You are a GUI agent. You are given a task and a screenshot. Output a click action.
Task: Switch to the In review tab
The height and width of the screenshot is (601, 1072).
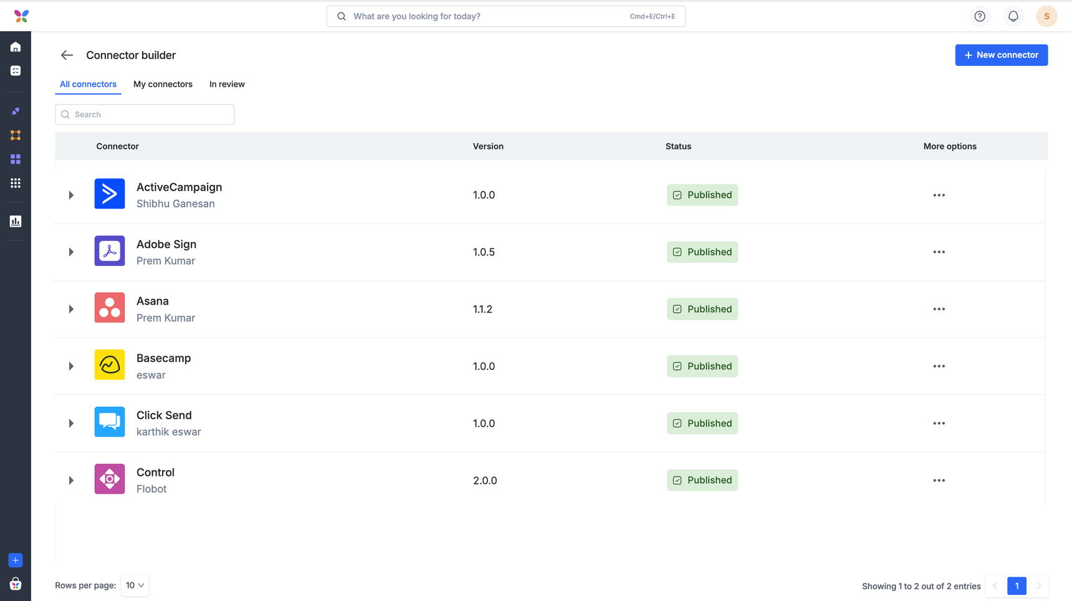coord(227,84)
